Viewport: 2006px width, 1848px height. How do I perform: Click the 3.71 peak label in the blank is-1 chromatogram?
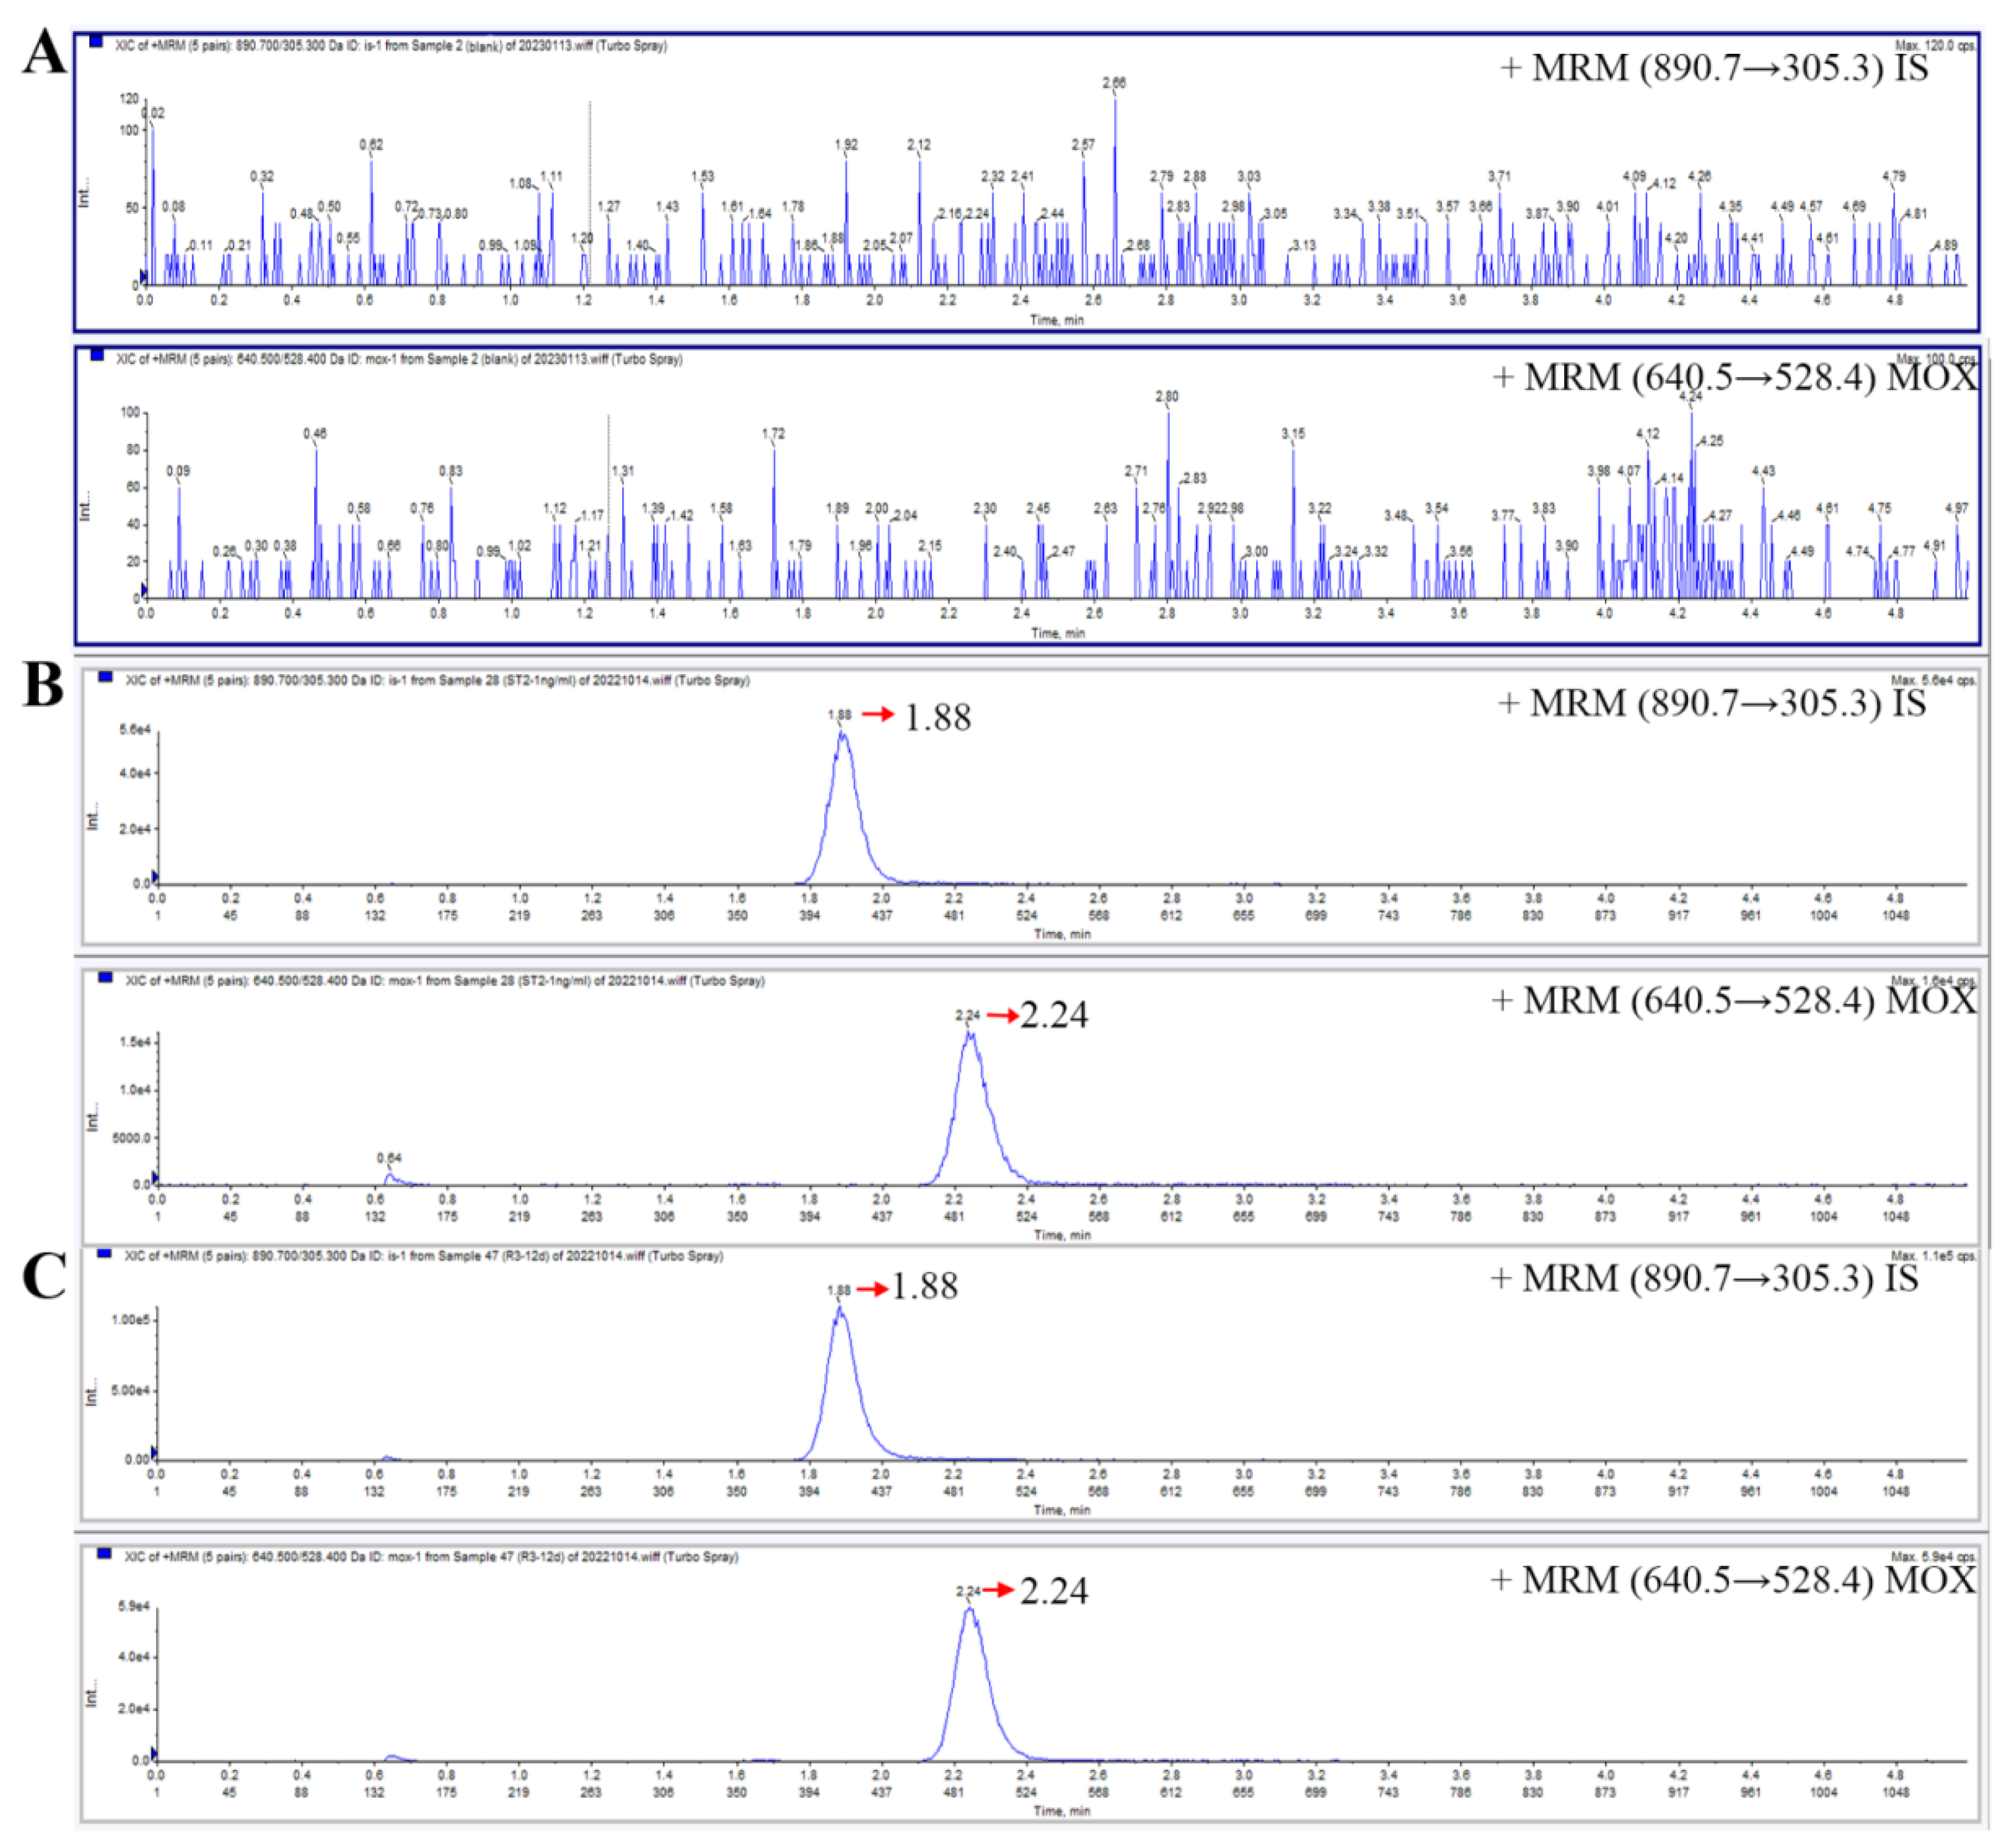pos(1499,176)
